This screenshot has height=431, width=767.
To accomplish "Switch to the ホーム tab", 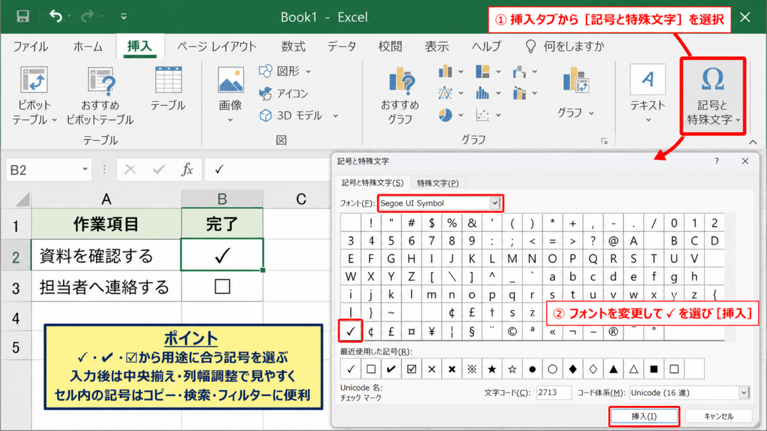I will tap(89, 46).
